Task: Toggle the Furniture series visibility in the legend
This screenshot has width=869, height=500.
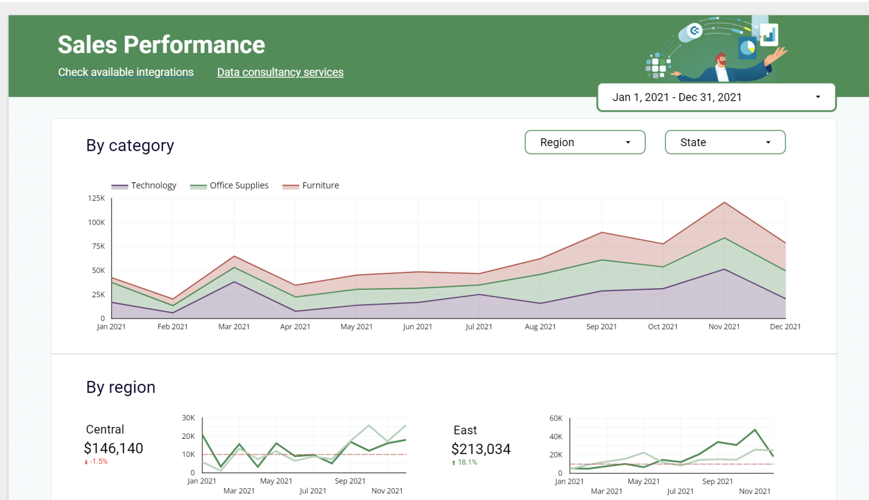Action: (320, 185)
